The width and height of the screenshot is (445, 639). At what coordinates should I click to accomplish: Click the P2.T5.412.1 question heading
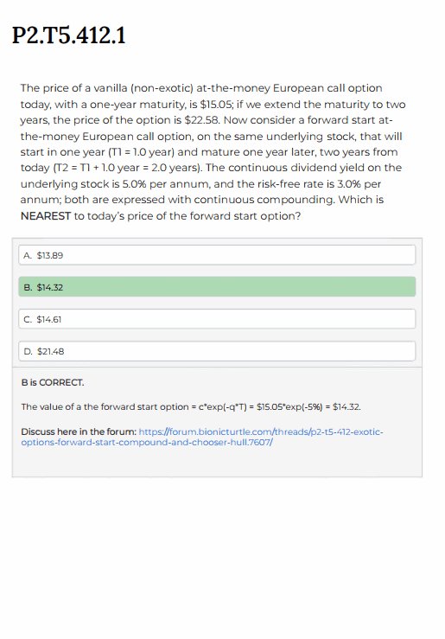[x=69, y=35]
